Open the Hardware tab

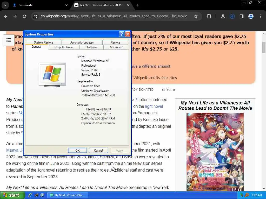pos(92,47)
